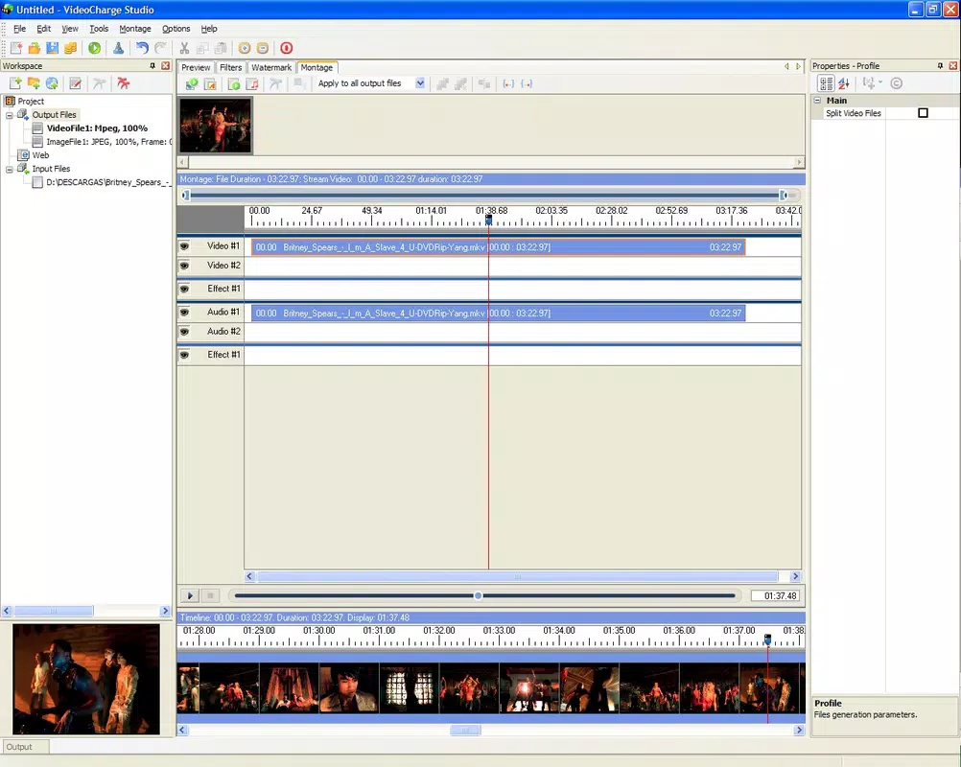Click the video thumbnail in Montage panel

coord(216,125)
